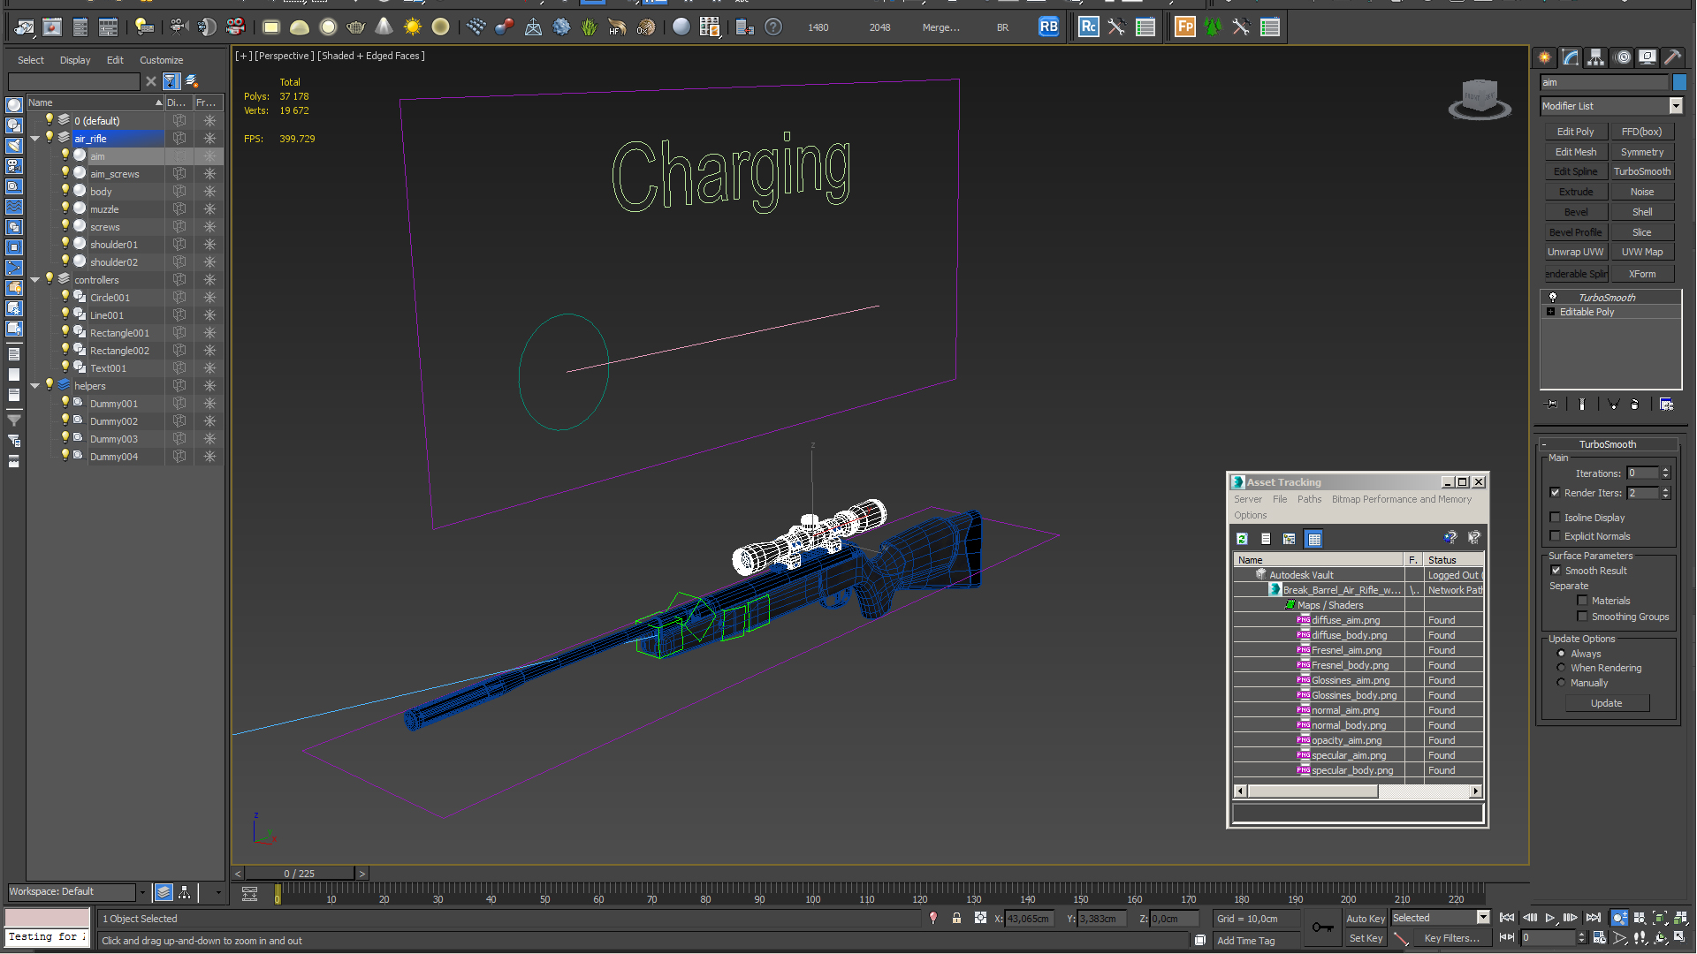Open the Hierarchy panel tab icon
This screenshot has width=1697, height=954.
(x=1595, y=57)
